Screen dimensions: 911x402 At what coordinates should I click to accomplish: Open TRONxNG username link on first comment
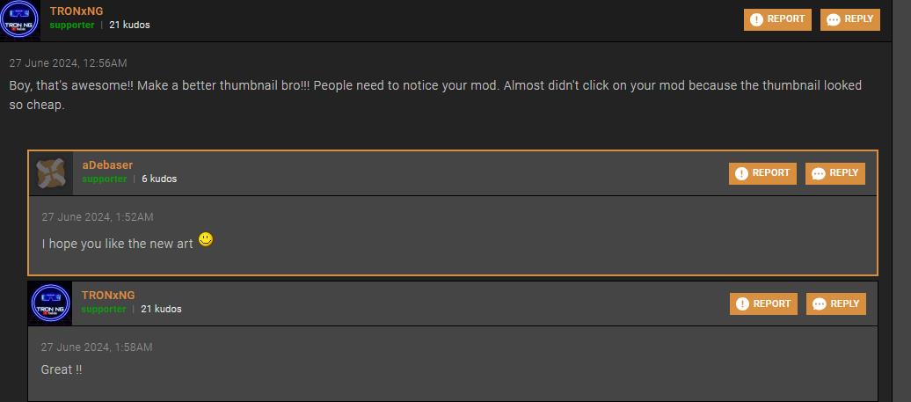(77, 11)
